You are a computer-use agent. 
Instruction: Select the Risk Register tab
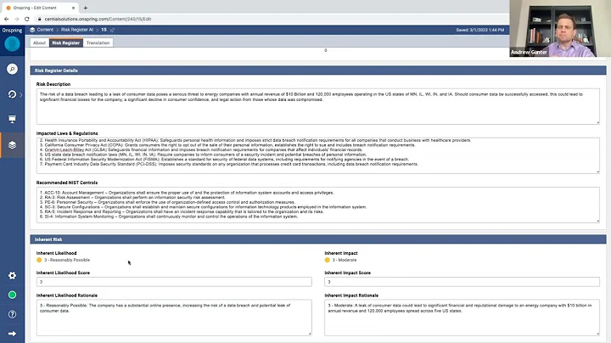click(x=66, y=42)
